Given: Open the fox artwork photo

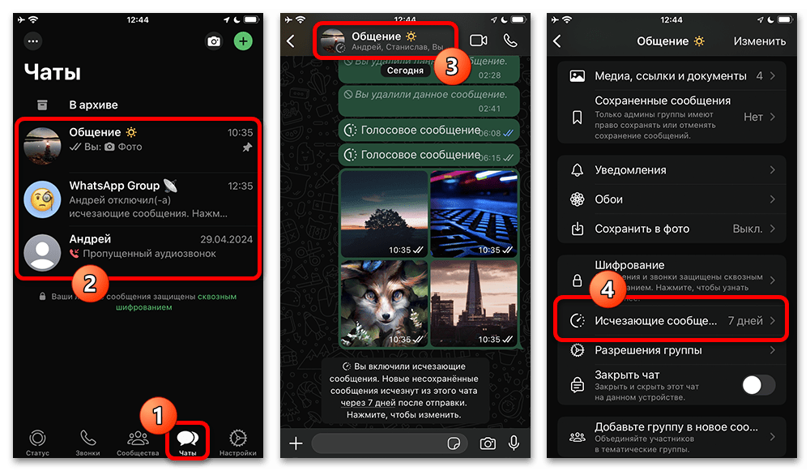Looking at the screenshot, I should [x=384, y=303].
